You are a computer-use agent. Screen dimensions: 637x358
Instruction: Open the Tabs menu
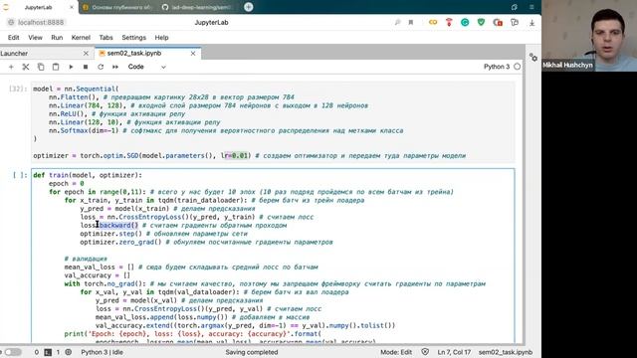click(106, 38)
